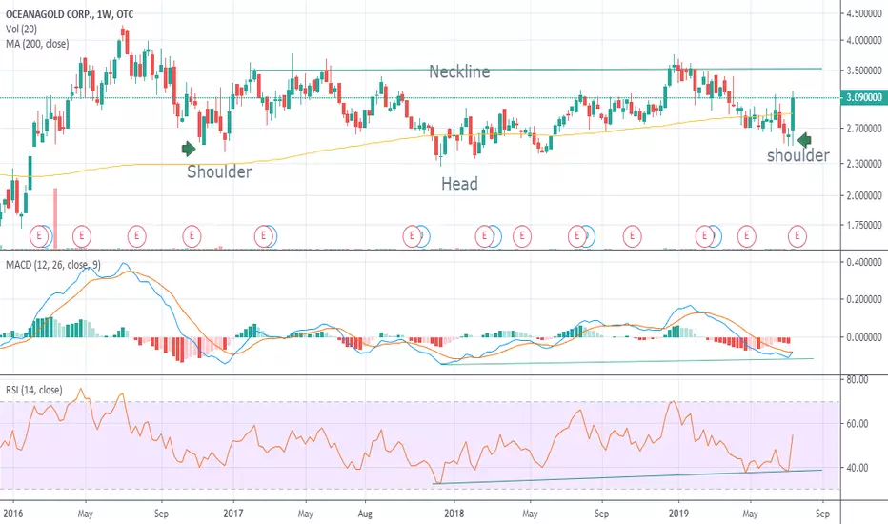888x524 pixels.
Task: Select the OCEANAGOLD CORP., 1W, OTC title
Action: click(x=70, y=14)
